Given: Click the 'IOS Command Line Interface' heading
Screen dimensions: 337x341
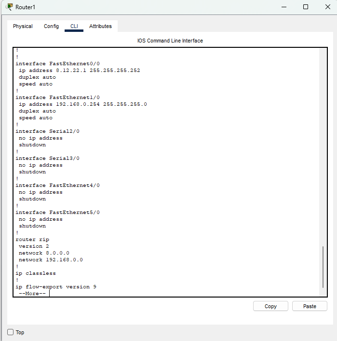Looking at the screenshot, I should click(x=170, y=41).
